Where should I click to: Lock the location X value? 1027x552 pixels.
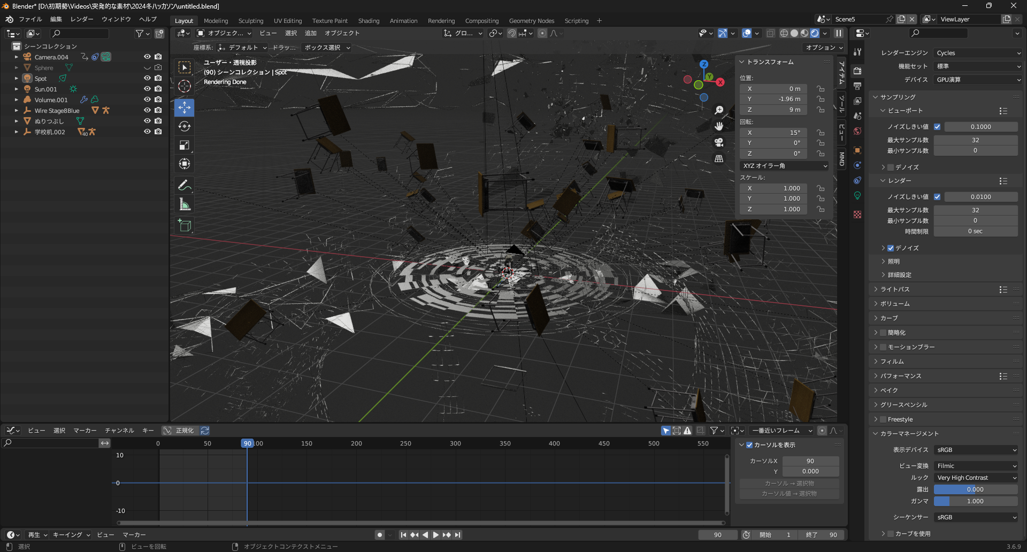(821, 89)
